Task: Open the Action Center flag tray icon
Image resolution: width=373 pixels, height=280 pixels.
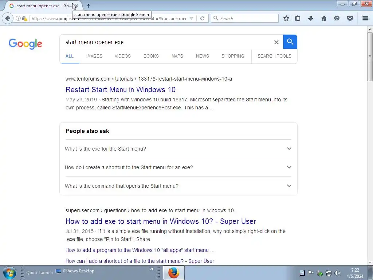Action: pos(311,273)
